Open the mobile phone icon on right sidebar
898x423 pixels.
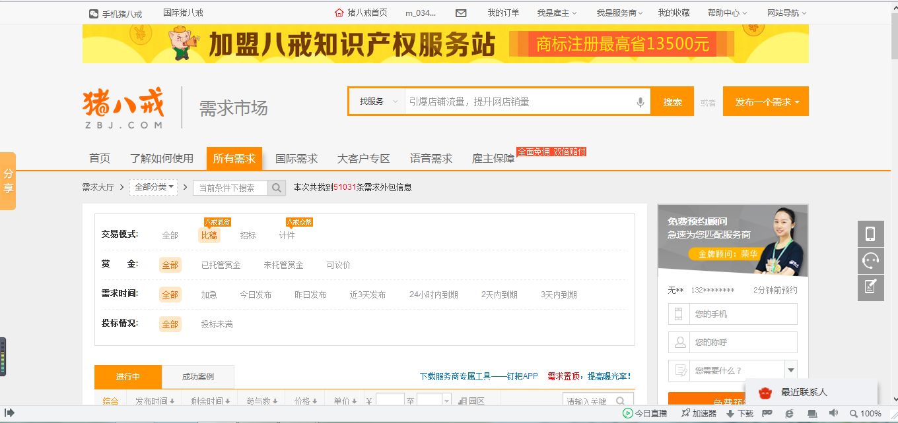pyautogui.click(x=870, y=234)
